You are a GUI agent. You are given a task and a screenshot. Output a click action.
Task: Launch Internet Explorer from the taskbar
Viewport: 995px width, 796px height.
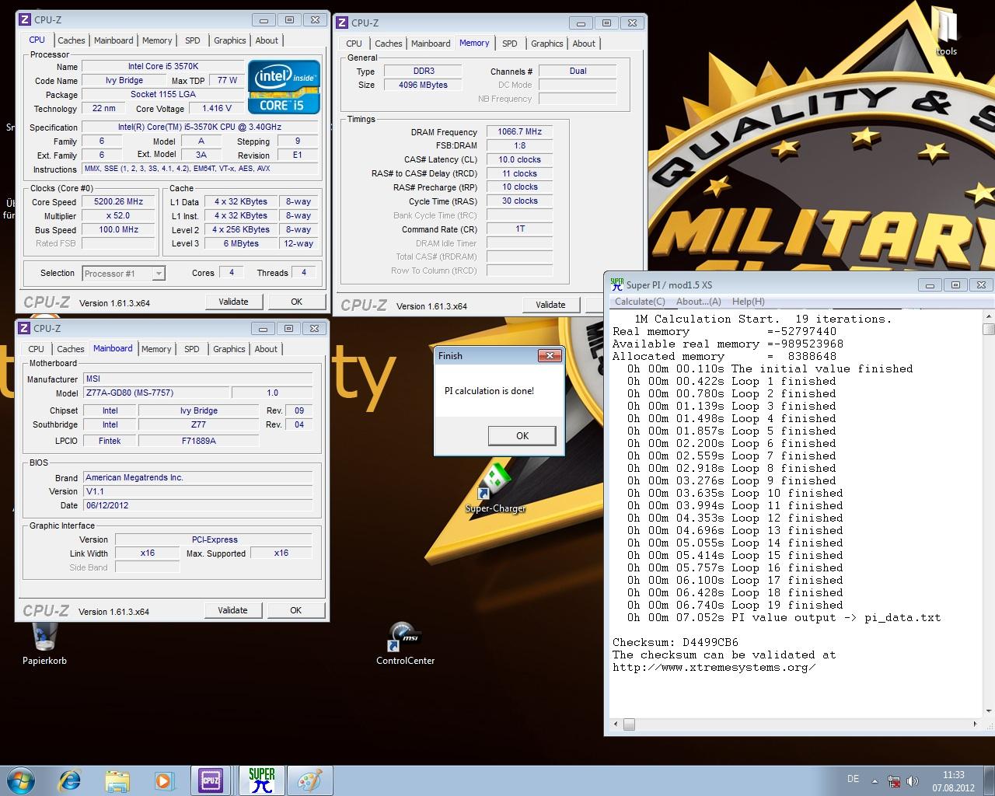71,780
